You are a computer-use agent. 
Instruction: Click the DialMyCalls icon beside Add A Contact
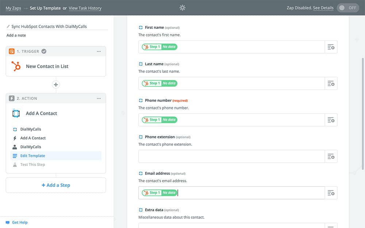coord(16,113)
